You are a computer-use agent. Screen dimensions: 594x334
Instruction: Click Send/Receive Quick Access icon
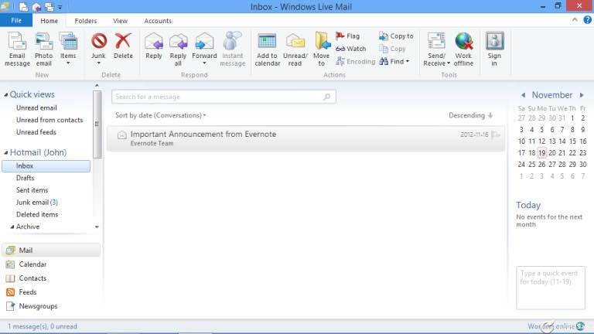pyautogui.click(x=49, y=7)
